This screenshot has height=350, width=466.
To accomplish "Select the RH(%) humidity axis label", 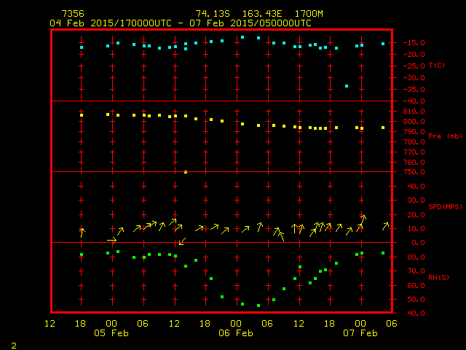I will (x=438, y=278).
